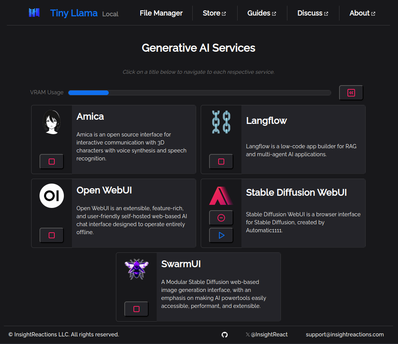Open the File Manager menu item
The width and height of the screenshot is (398, 344).
pos(161,13)
